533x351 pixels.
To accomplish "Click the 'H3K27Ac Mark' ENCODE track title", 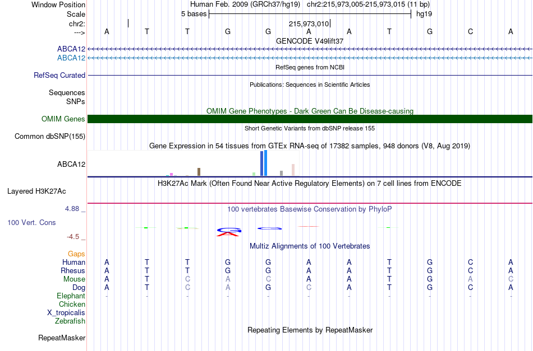I will point(310,184).
